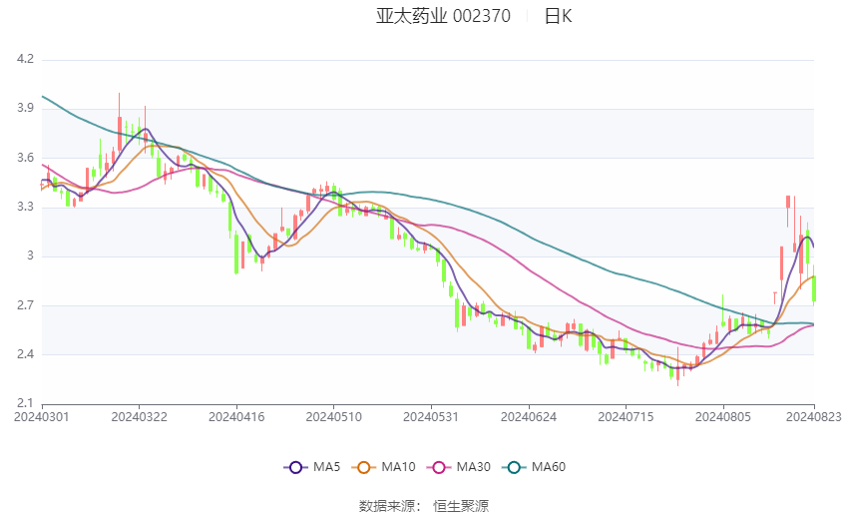Toggle MA60 visibility via its legend text
The width and height of the screenshot is (848, 516).
click(x=548, y=466)
